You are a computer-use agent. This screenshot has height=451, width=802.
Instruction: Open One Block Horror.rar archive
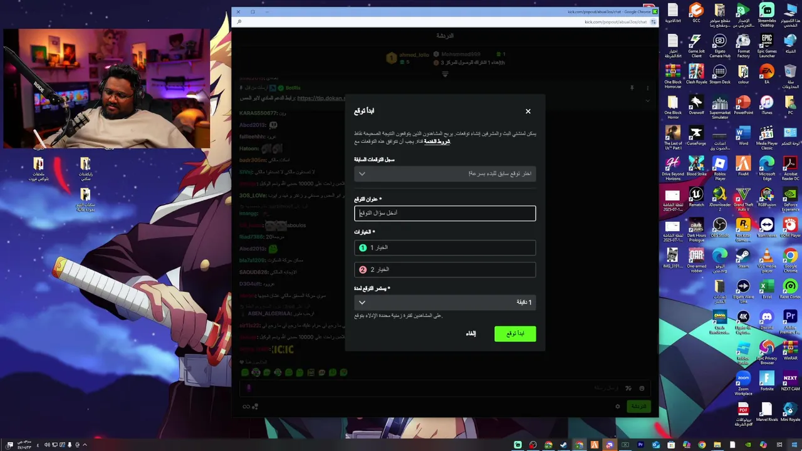pyautogui.click(x=673, y=76)
